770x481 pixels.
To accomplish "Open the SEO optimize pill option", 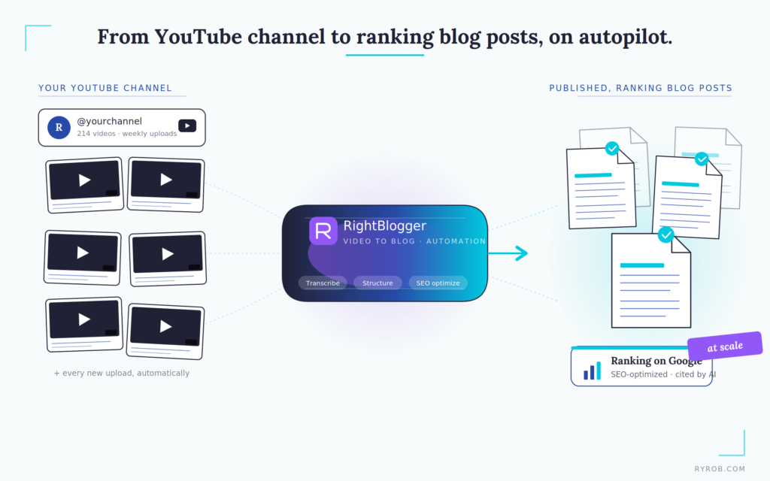I will [438, 283].
